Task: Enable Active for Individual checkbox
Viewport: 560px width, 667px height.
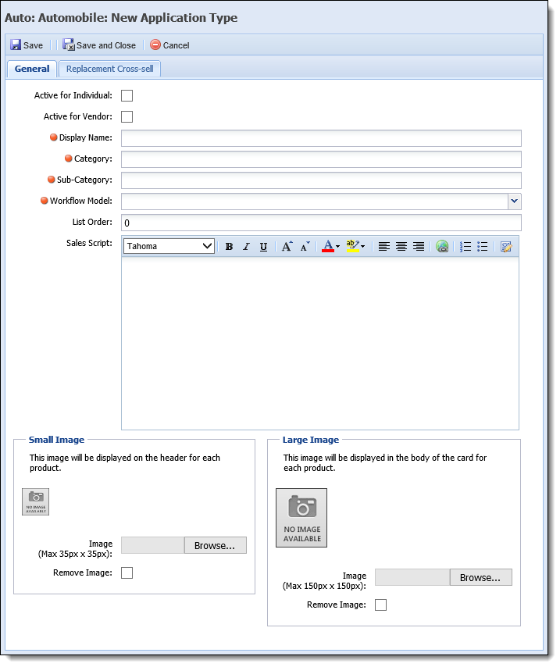Action: (x=127, y=95)
